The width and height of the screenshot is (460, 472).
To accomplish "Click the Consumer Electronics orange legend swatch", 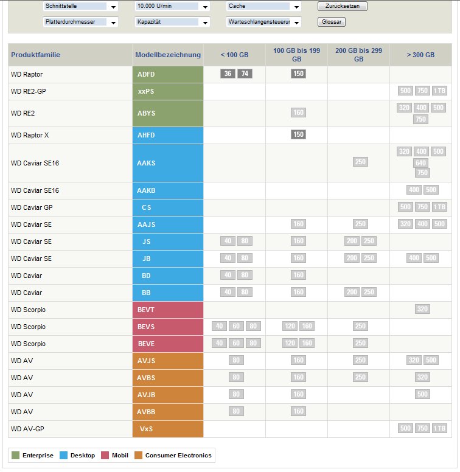I will pos(138,455).
